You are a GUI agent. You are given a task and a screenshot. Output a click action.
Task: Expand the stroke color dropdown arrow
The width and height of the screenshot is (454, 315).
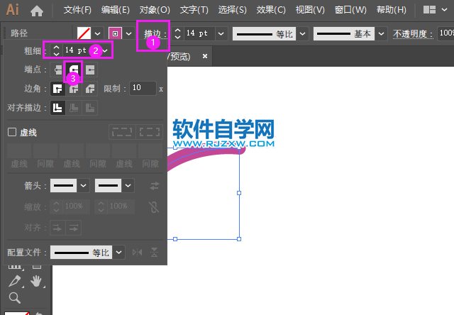tap(129, 33)
